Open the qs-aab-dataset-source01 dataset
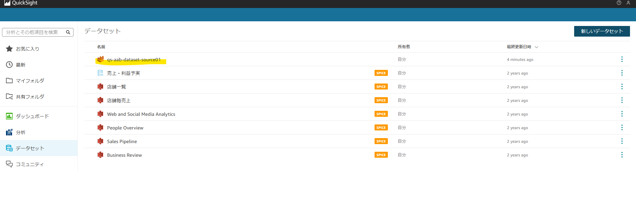Image resolution: width=636 pixels, height=197 pixels. [134, 60]
